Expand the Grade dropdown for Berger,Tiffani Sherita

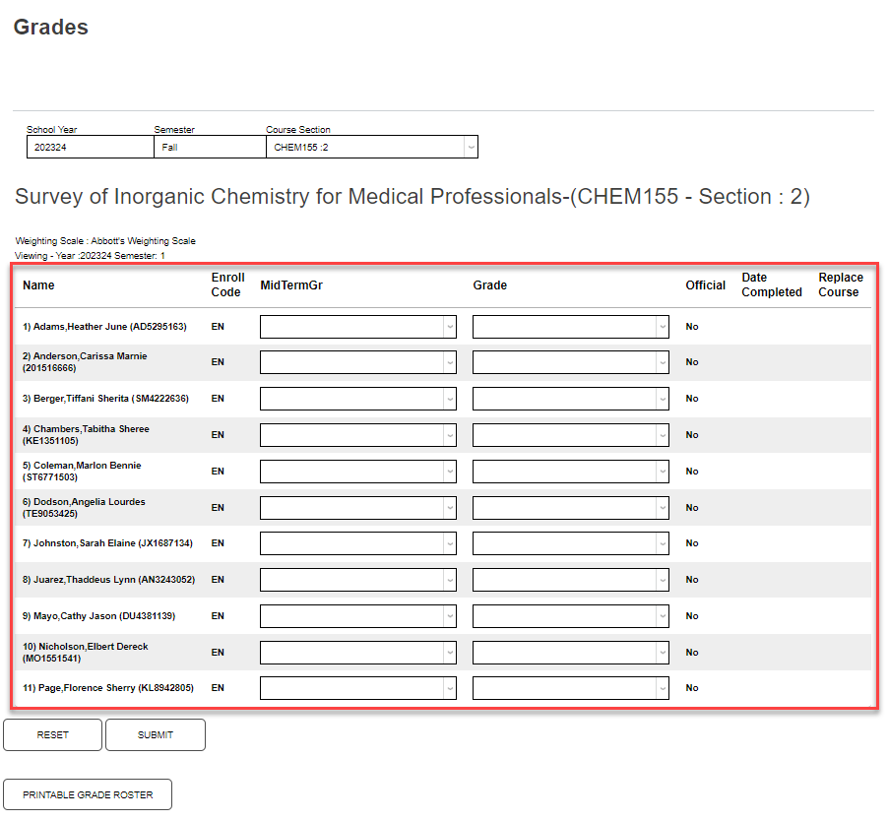[570, 398]
